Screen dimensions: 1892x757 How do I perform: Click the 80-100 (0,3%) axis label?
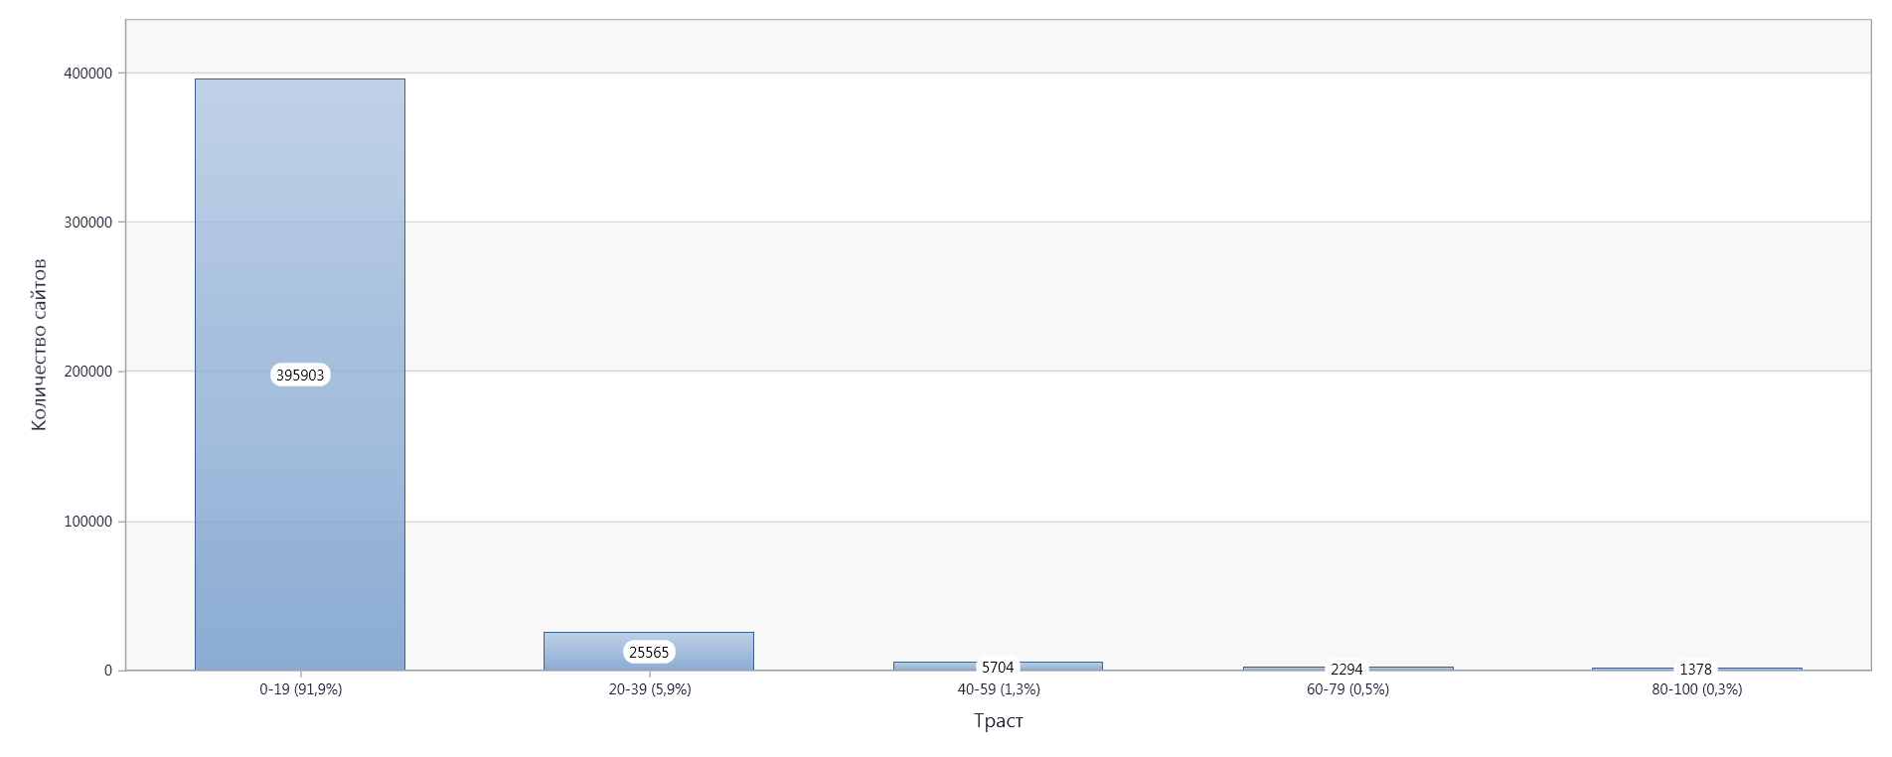tap(1697, 689)
